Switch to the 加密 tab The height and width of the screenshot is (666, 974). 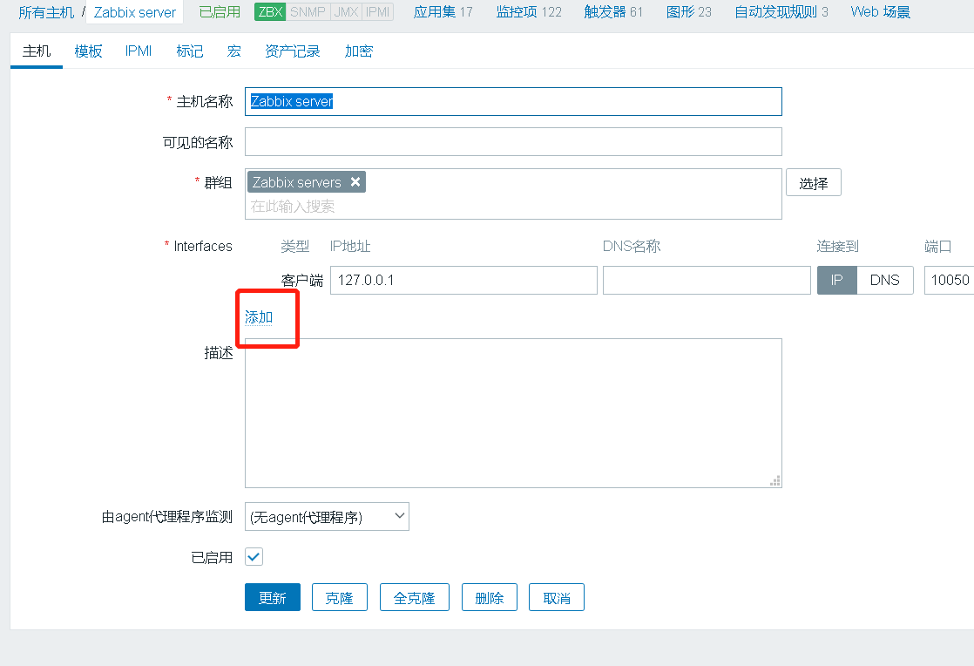[358, 51]
